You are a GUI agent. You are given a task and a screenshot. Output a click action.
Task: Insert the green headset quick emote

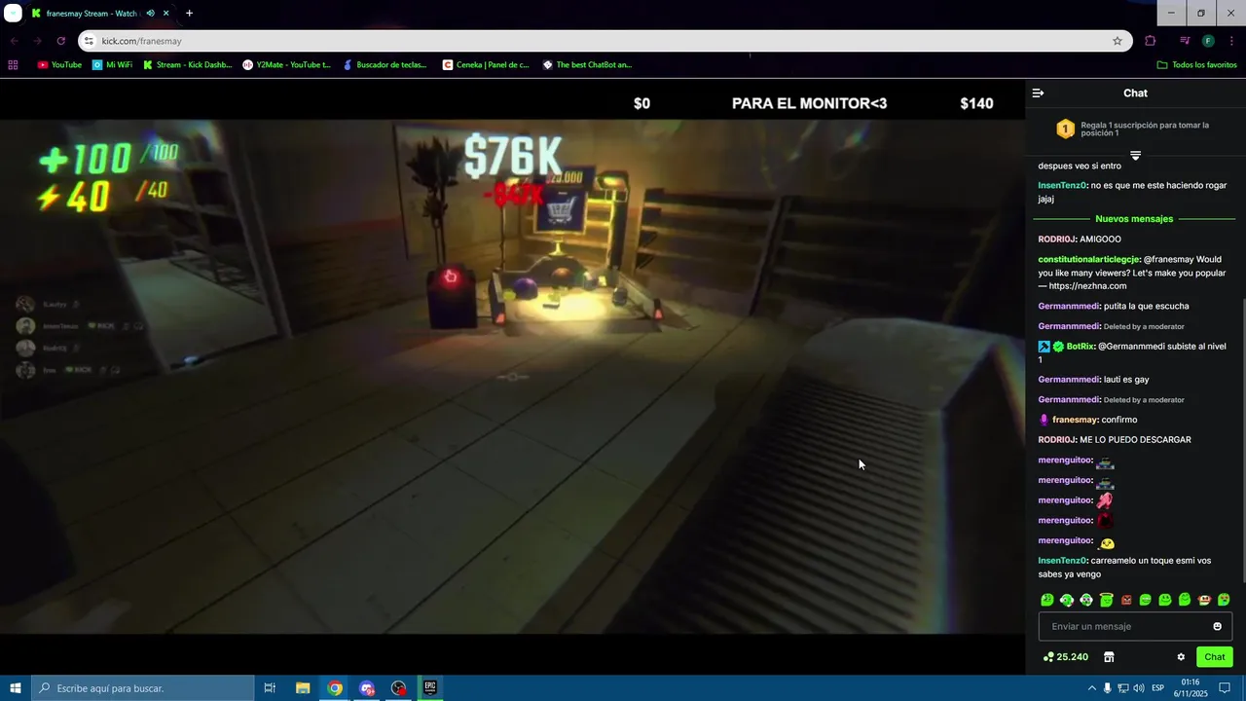pos(1067,600)
